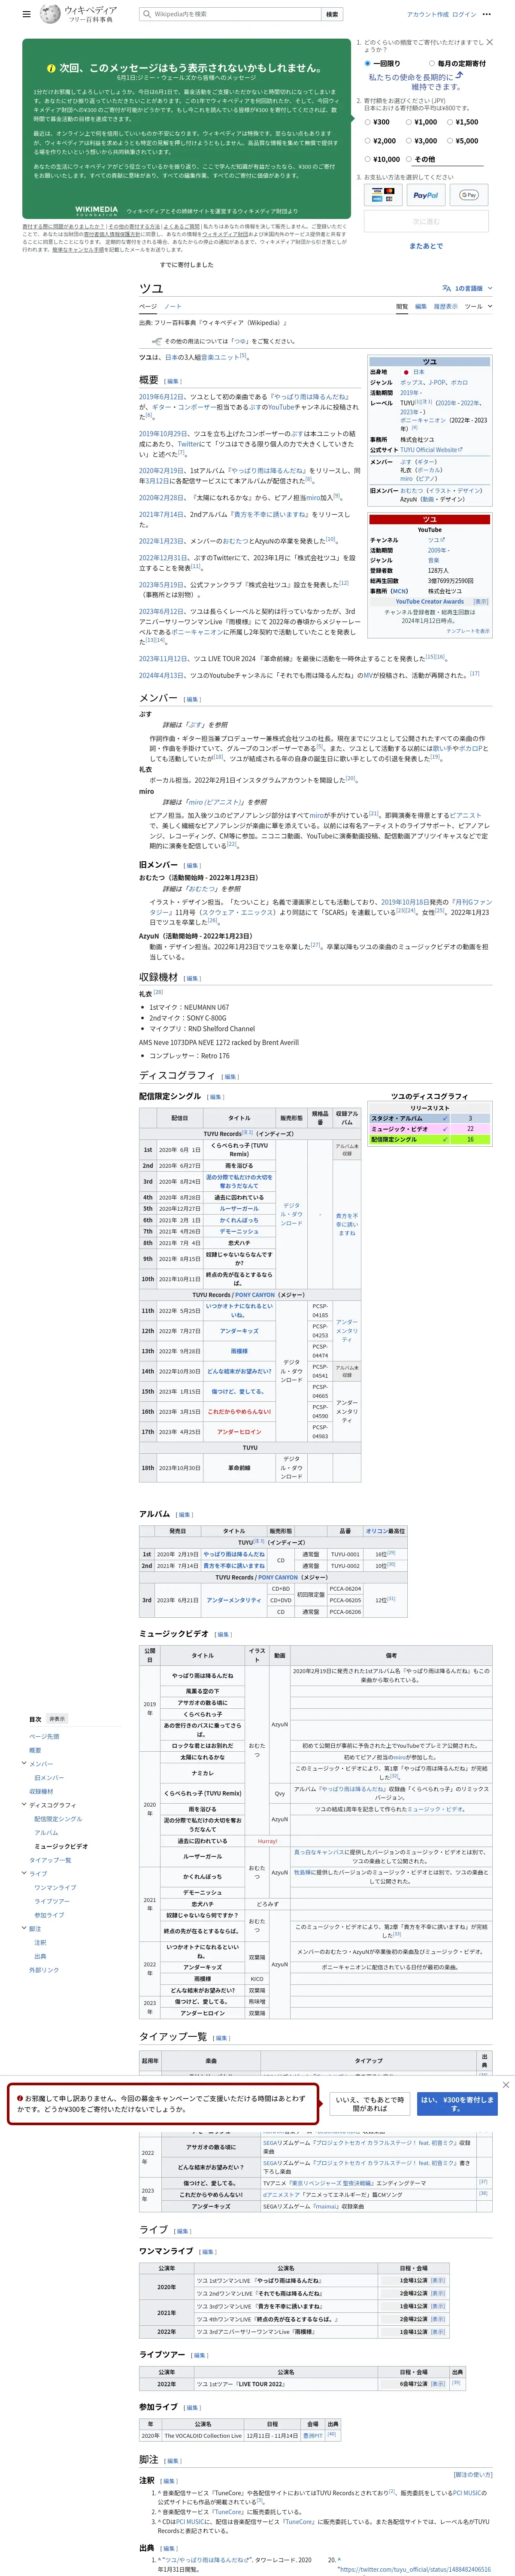Open the three-dot personal tools menu
Image resolution: width=515 pixels, height=2576 pixels.
point(487,15)
